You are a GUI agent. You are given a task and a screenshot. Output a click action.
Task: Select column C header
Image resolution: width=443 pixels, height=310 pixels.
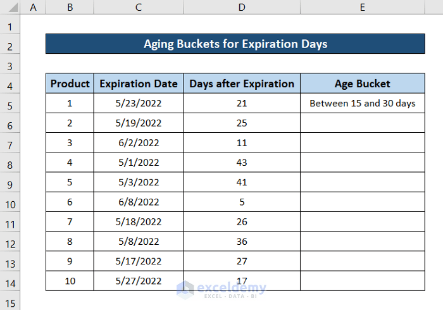coord(139,8)
